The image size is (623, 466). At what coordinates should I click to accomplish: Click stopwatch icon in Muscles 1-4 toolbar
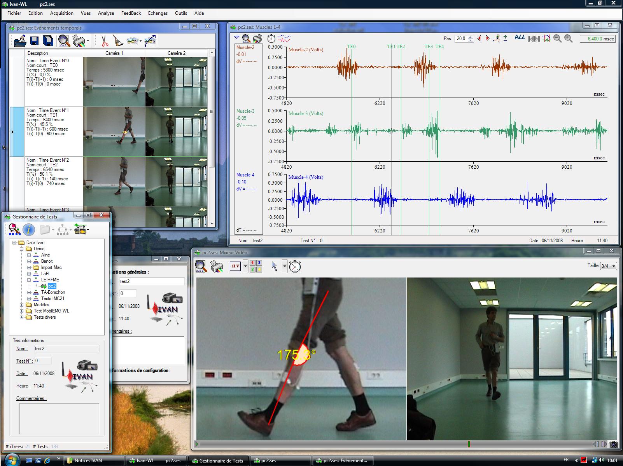(x=271, y=38)
